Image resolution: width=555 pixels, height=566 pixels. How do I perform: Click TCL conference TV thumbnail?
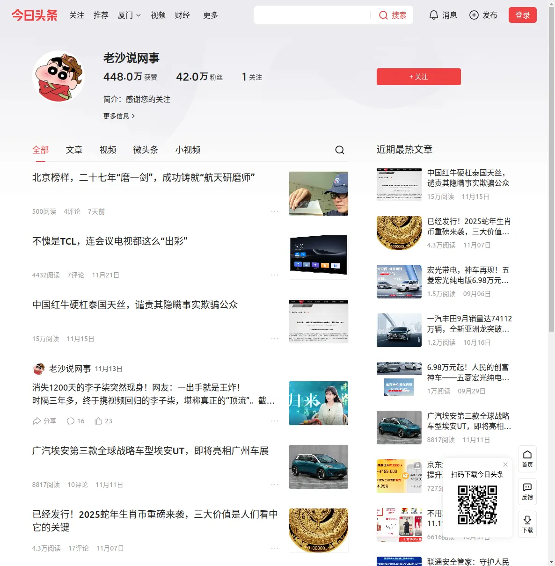click(319, 257)
